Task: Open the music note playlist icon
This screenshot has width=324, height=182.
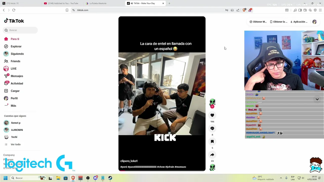Action: tap(295, 10)
